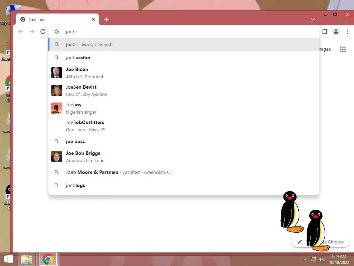The width and height of the screenshot is (354, 266).
Task: Select the 'joe bucs' suggestion
Action: 184,141
